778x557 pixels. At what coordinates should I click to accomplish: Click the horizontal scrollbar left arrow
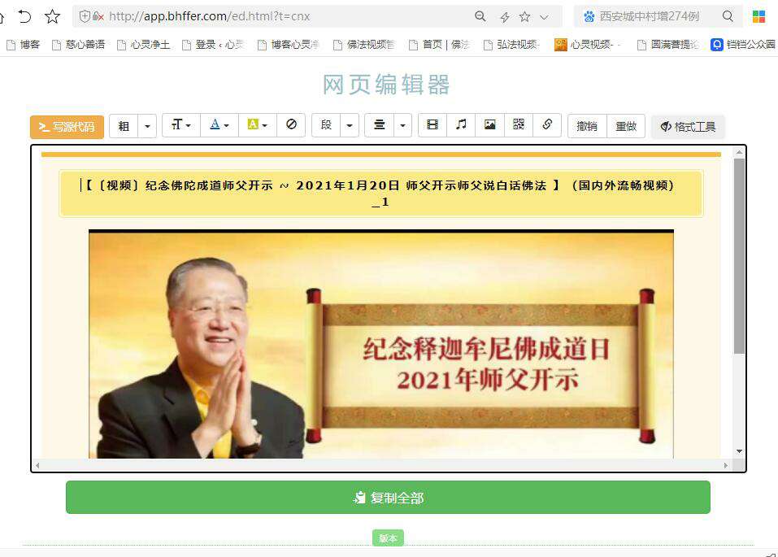37,466
